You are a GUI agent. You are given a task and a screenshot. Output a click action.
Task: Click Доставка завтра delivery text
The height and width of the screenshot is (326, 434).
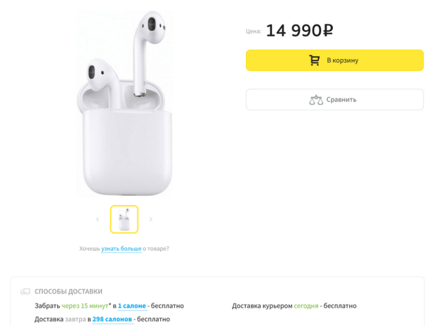click(60, 319)
